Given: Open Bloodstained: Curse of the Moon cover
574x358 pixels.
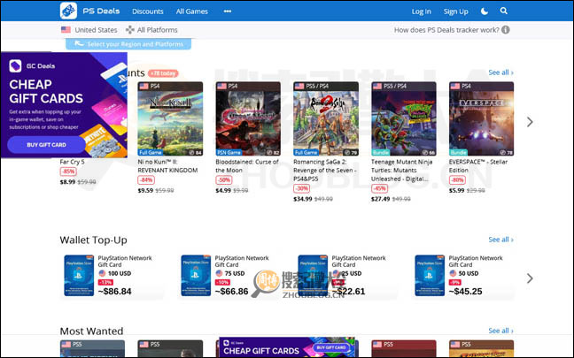Looking at the screenshot, I should point(248,118).
